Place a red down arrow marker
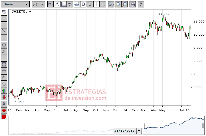206x136 pixels. pos(4,97)
